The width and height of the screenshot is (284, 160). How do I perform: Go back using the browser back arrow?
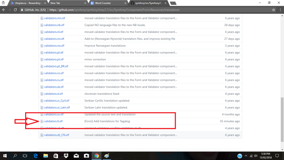pyautogui.click(x=4, y=10)
